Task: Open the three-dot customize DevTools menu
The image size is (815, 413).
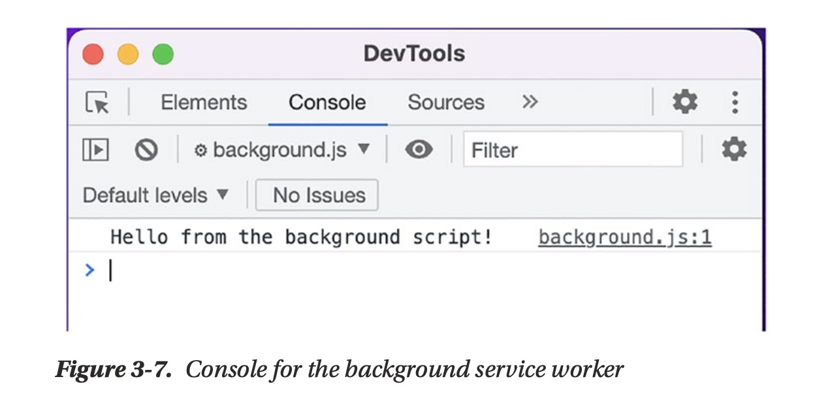Action: click(x=735, y=102)
